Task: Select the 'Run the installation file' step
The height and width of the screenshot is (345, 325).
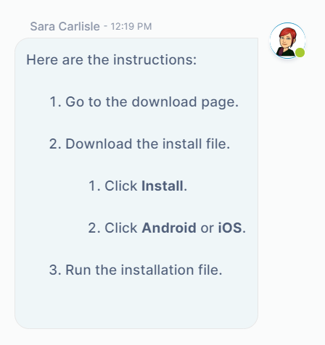Action: tap(144, 270)
